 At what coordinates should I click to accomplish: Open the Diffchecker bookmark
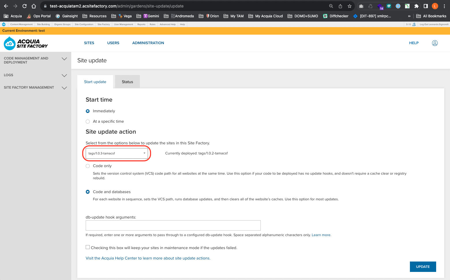click(x=336, y=16)
